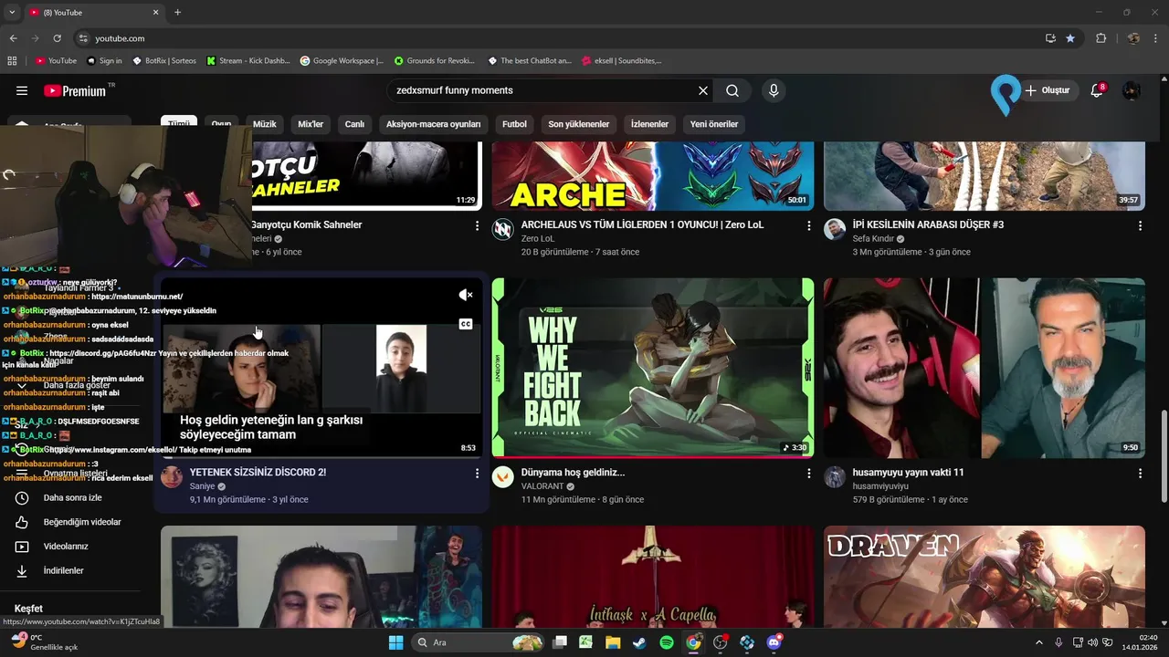Open Videolarınız in sidebar

(71, 547)
